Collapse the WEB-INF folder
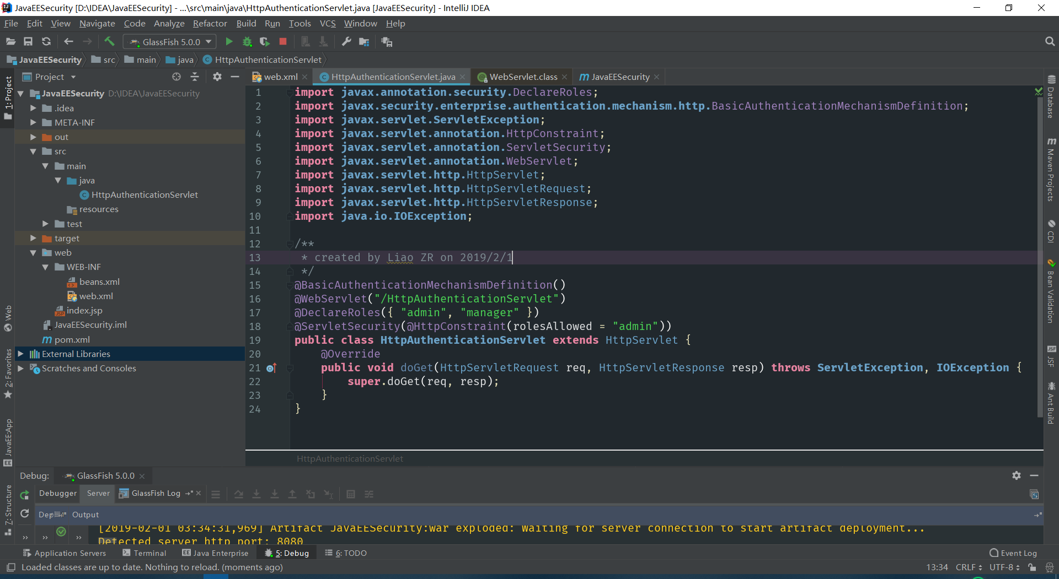Image resolution: width=1059 pixels, height=579 pixels. pyautogui.click(x=45, y=267)
